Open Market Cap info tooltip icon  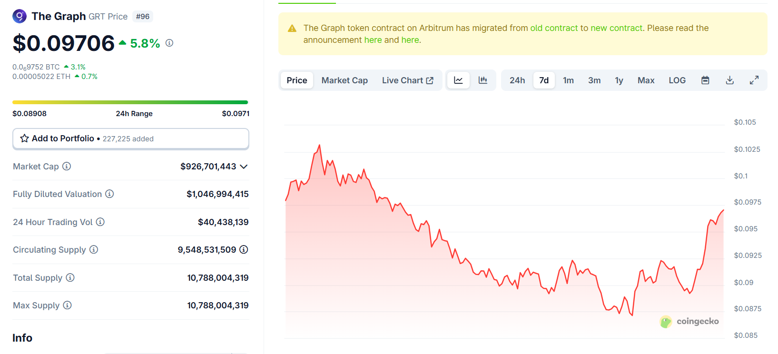click(67, 166)
